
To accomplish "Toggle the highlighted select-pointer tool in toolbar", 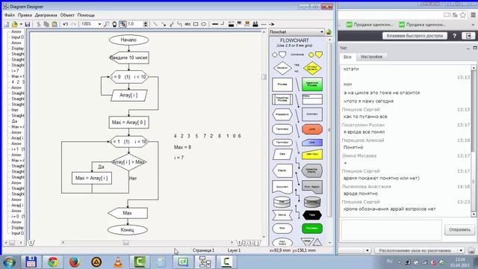I will 122,24.
